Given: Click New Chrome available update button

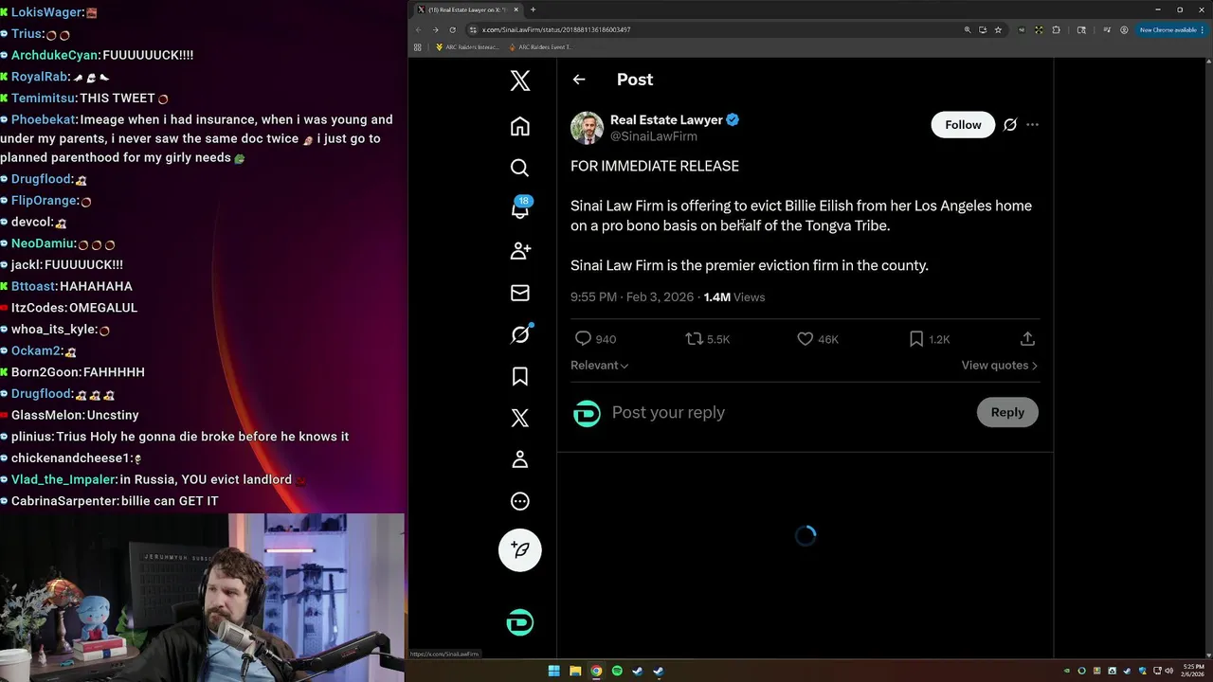Looking at the screenshot, I should click(x=1171, y=29).
